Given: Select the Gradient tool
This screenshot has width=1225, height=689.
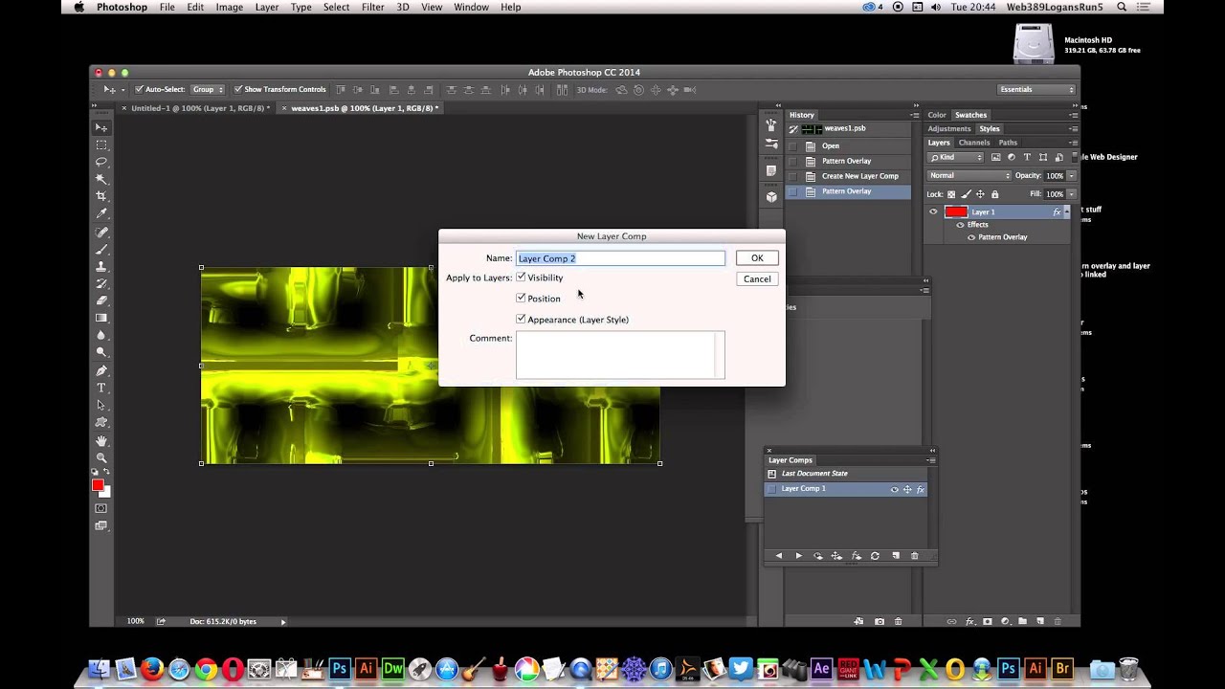Looking at the screenshot, I should (x=101, y=318).
